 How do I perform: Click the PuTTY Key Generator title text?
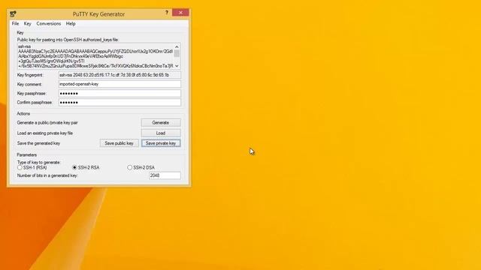coord(98,14)
